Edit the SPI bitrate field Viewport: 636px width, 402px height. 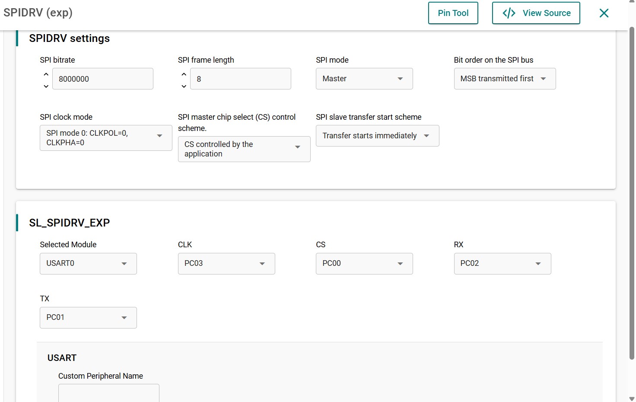pos(103,79)
